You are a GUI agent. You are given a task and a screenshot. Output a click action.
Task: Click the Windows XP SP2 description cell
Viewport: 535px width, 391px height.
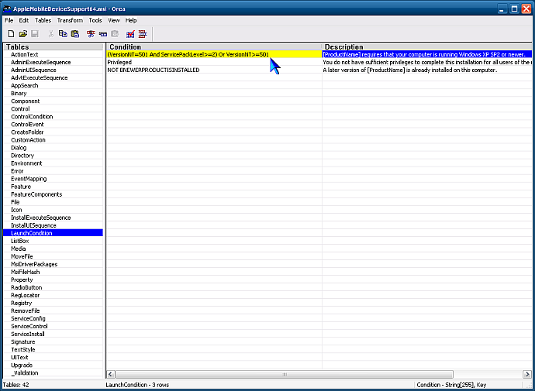(x=427, y=54)
